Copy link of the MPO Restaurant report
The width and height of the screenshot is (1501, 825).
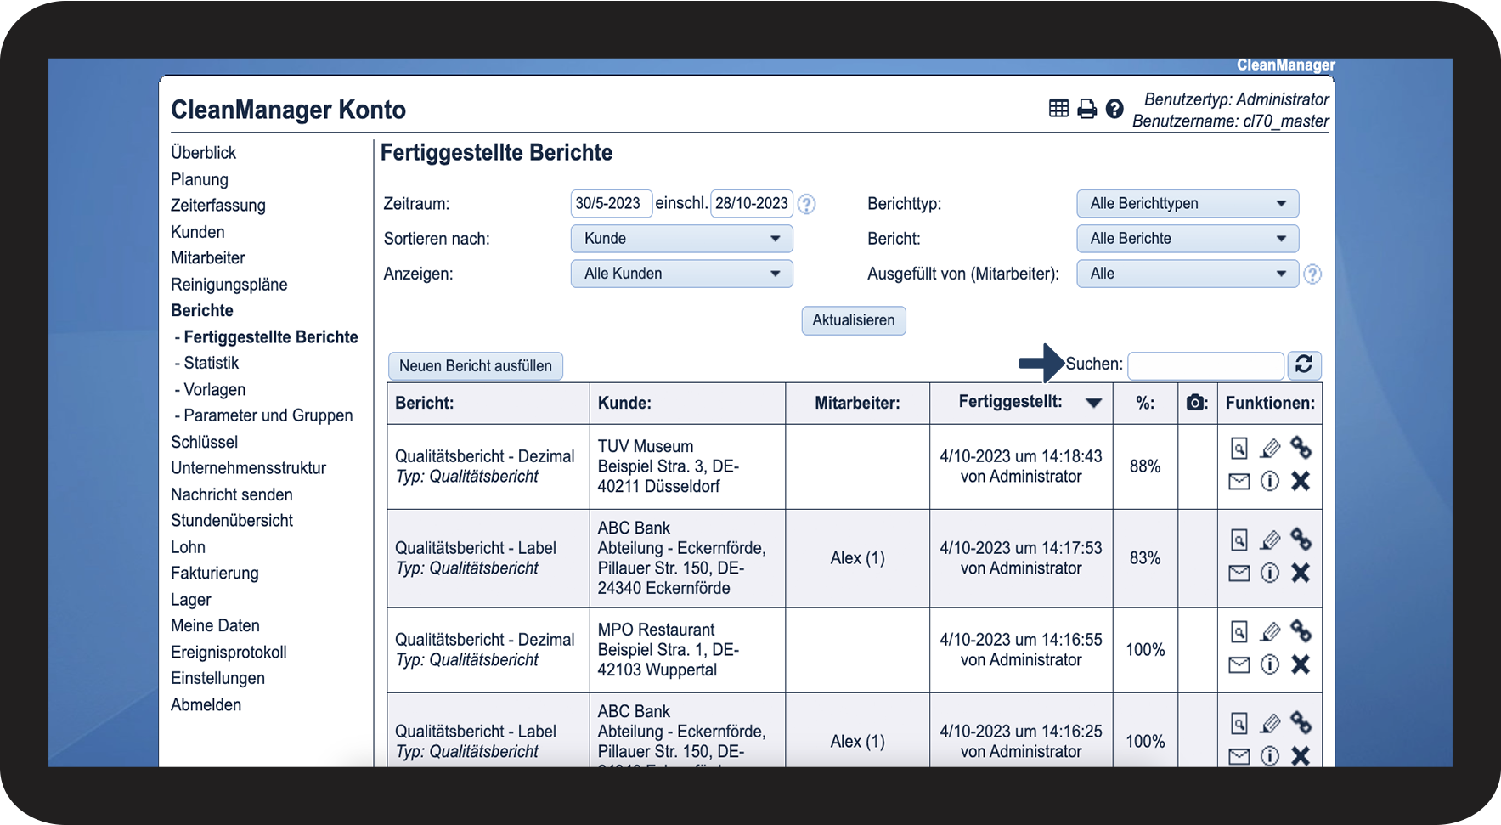pos(1301,630)
